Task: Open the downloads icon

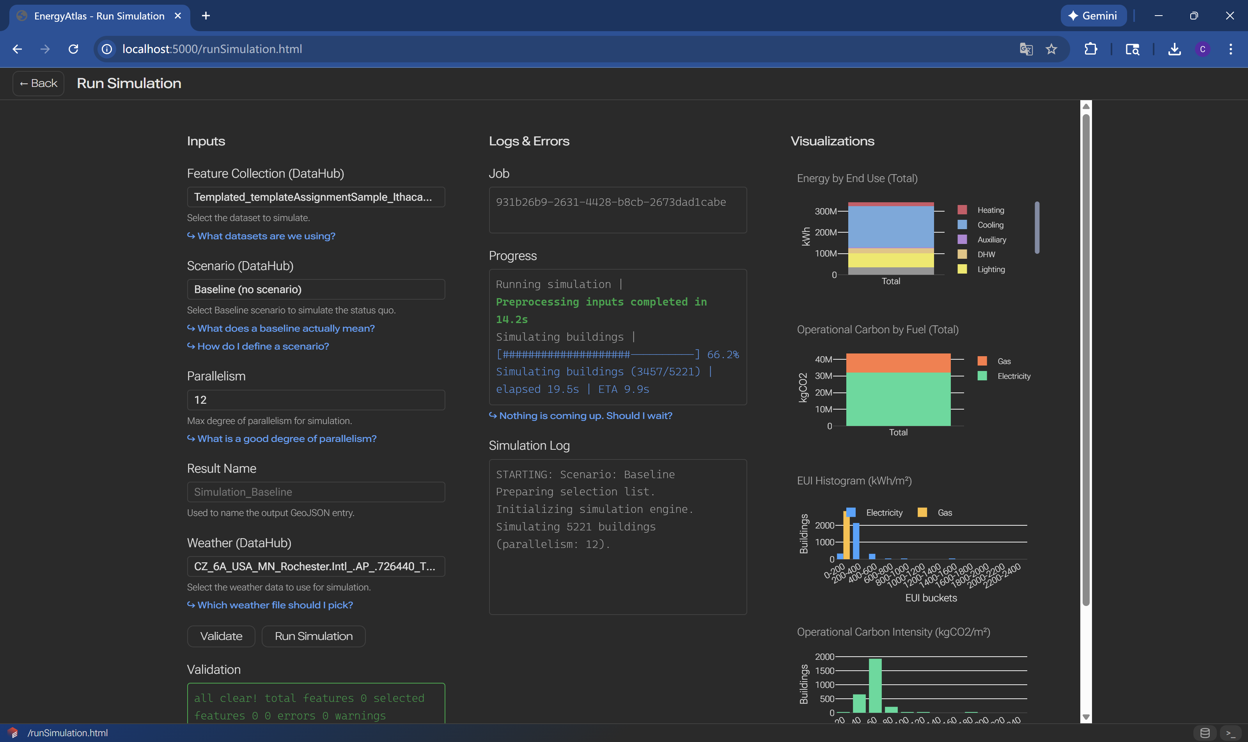Action: [x=1174, y=49]
